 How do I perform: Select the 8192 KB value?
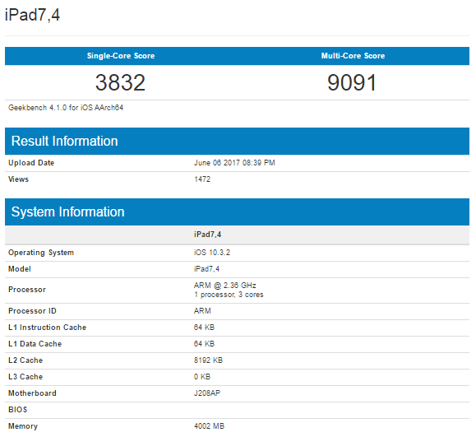coord(208,360)
